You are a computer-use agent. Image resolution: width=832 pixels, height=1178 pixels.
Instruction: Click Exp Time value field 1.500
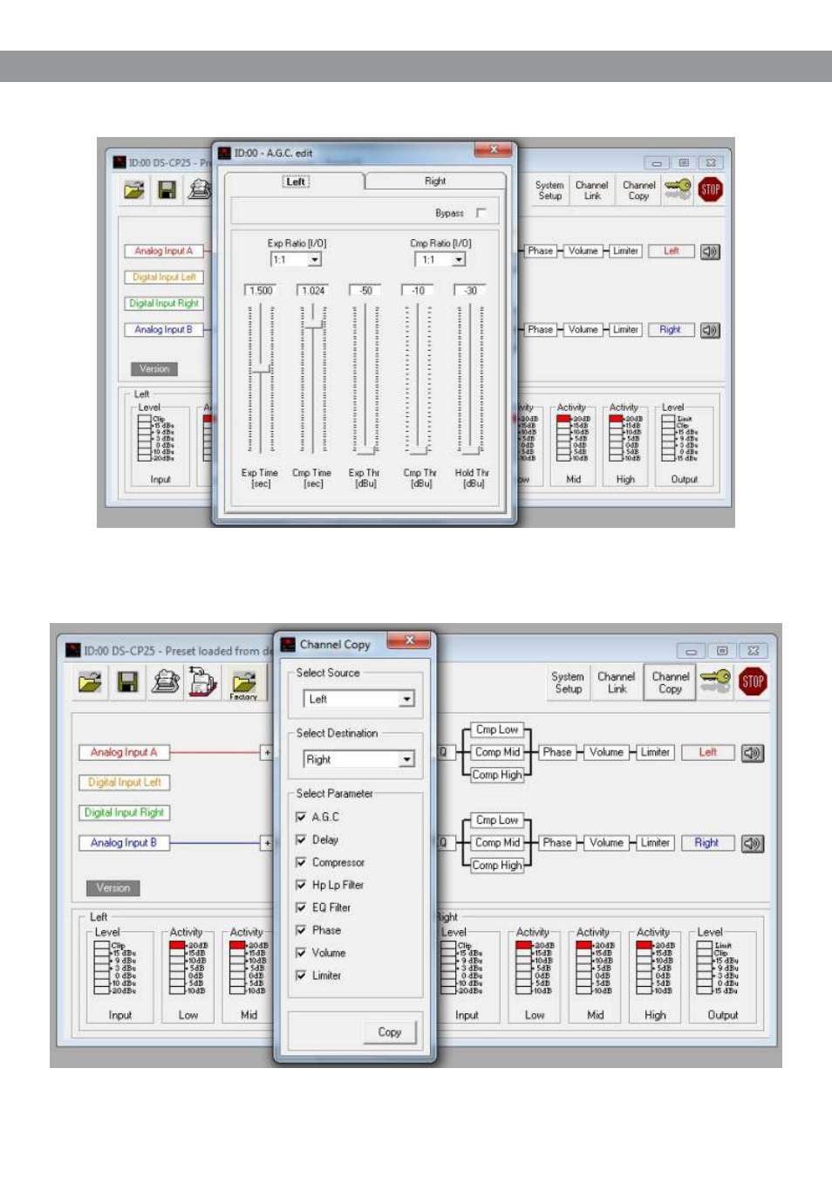tap(261, 291)
